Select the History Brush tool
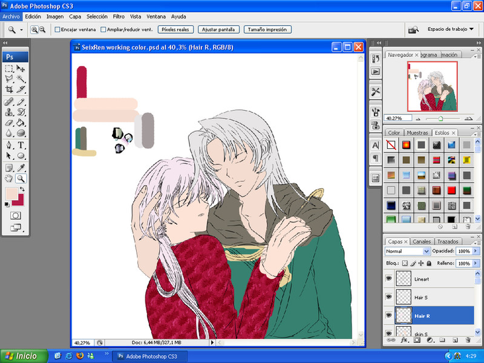Viewport: 484px width, 363px height. (x=21, y=113)
